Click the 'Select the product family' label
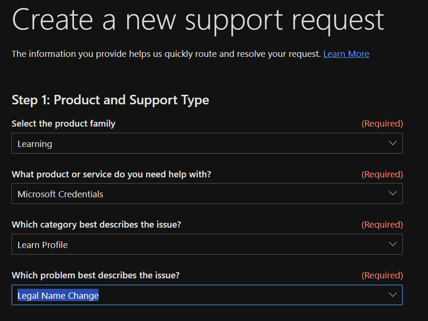The width and height of the screenshot is (428, 321). (63, 124)
